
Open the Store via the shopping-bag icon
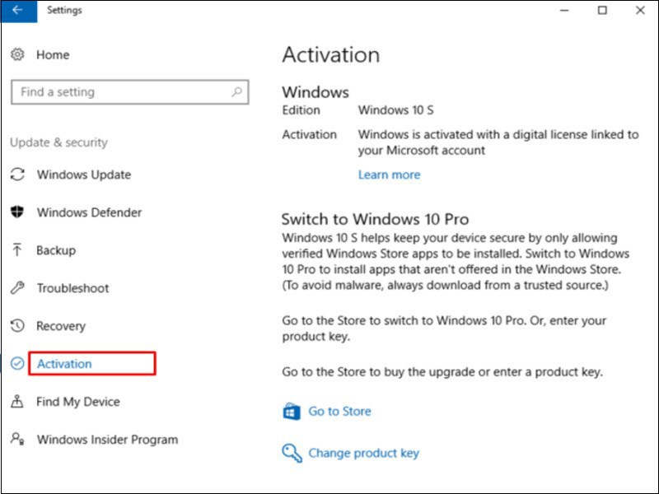[290, 410]
